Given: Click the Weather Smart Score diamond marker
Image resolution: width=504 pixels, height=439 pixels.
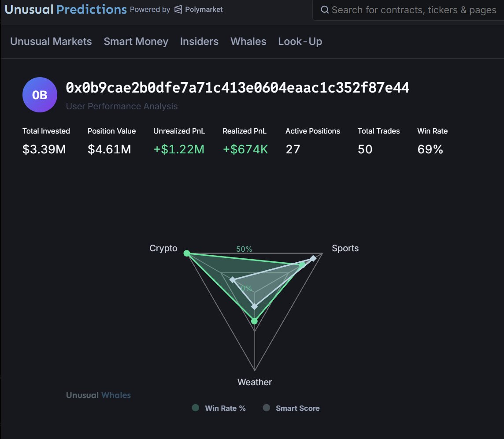Looking at the screenshot, I should 254,306.
